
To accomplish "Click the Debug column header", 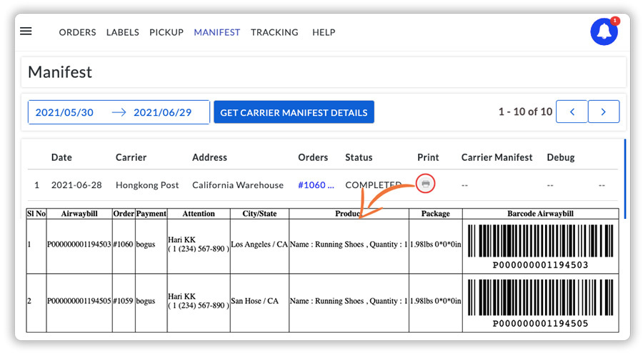I will [561, 157].
